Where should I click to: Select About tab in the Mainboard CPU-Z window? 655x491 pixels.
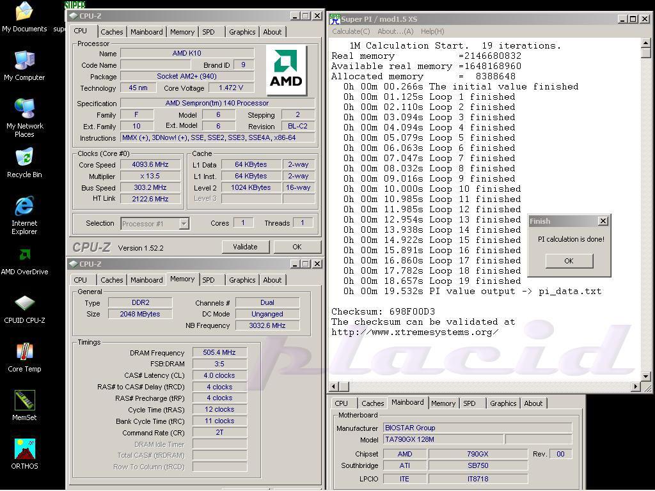(533, 403)
